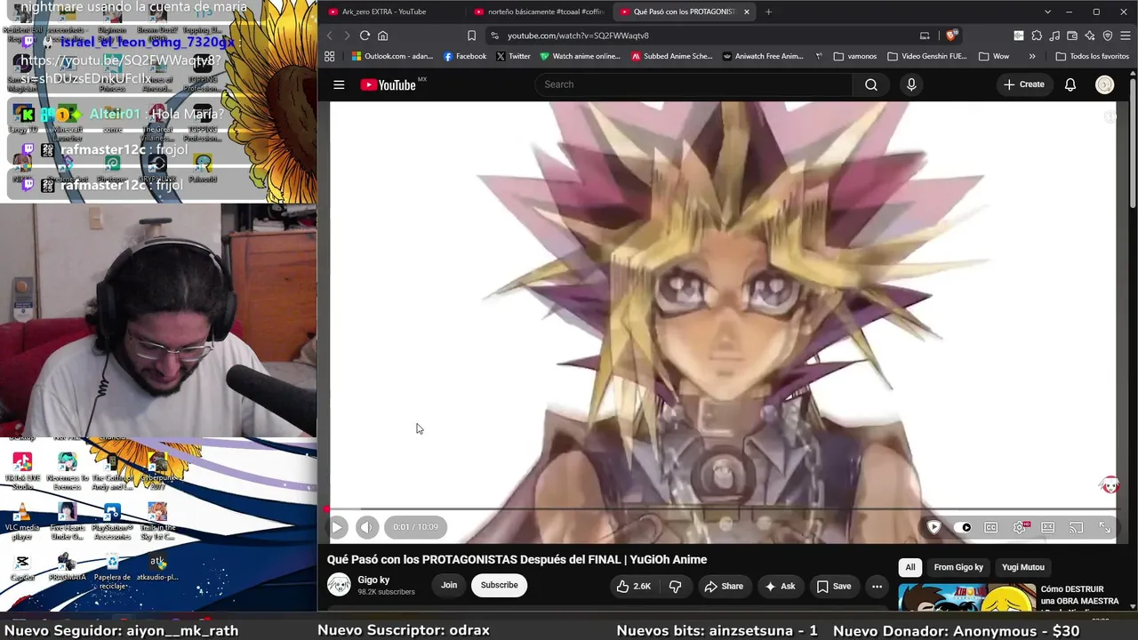The image size is (1138, 640).
Task: Open a new browser tab
Action: pos(768,12)
